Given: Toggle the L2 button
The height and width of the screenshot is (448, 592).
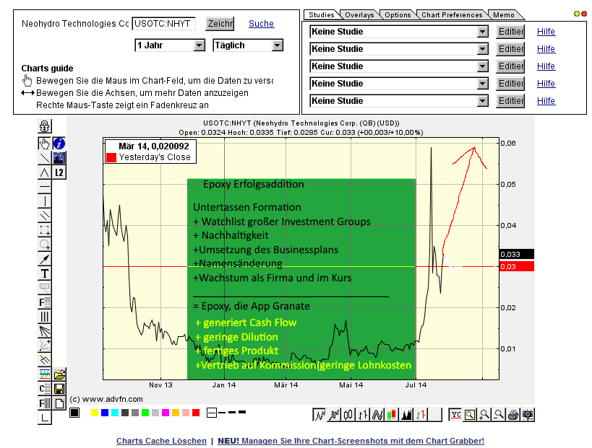Looking at the screenshot, I should pos(59,172).
